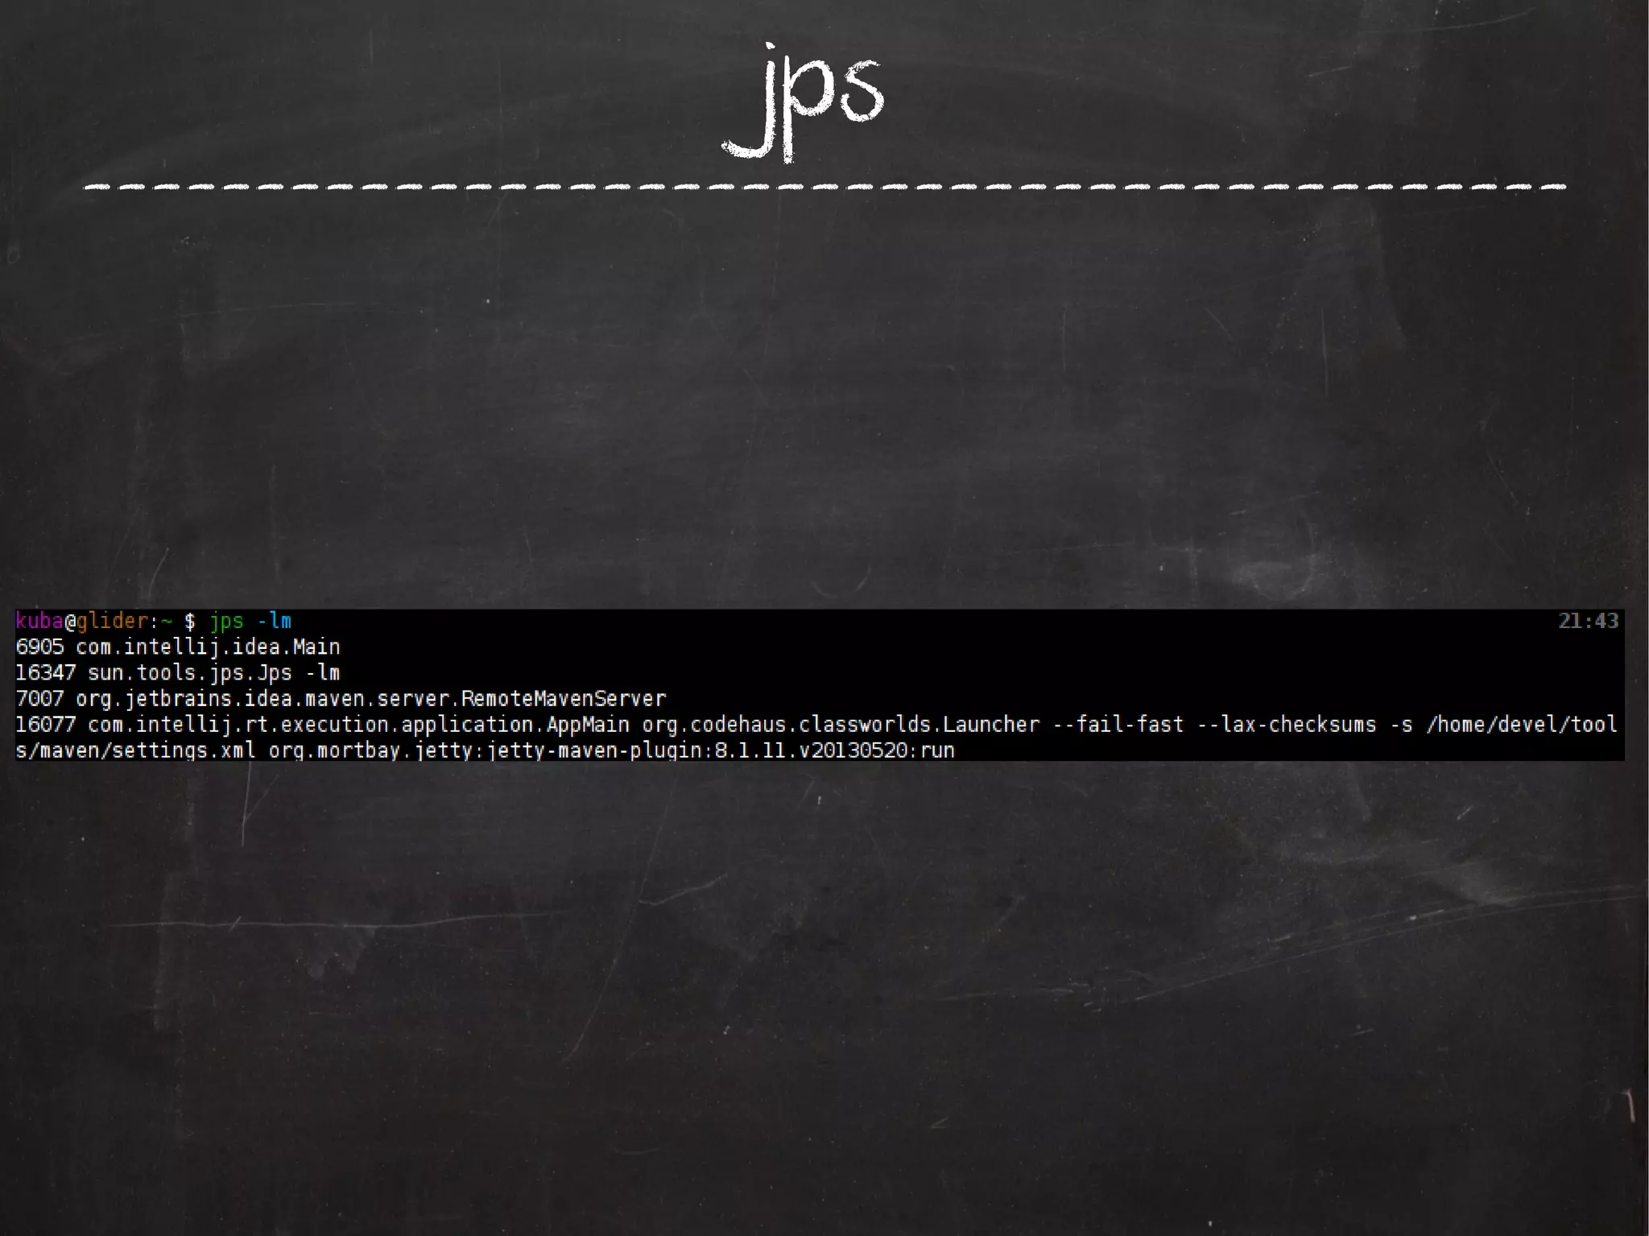Screen dimensions: 1649x1236
Task: Click '16077 com.intellij.rt.execution.application.AppMain' text
Action: click(x=323, y=724)
